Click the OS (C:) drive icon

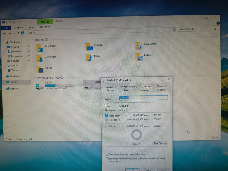click(x=40, y=87)
